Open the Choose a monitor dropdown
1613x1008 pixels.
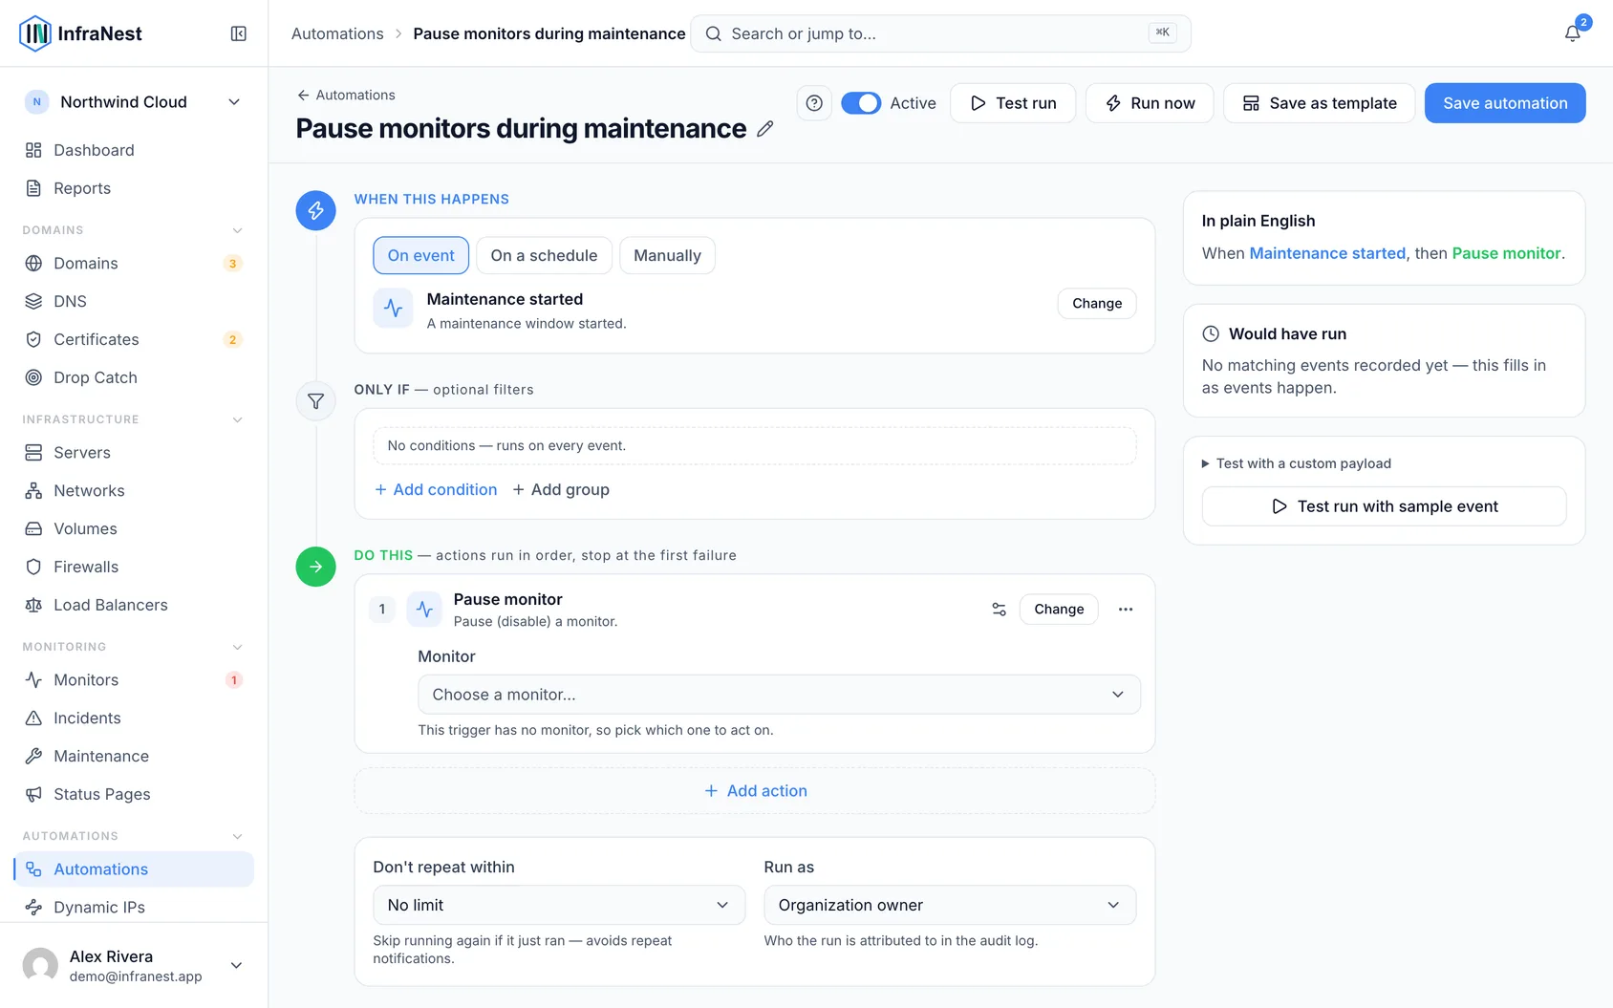click(x=779, y=695)
